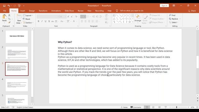Open Select dropdown in Editing
The image size is (199, 112).
[x=174, y=22]
